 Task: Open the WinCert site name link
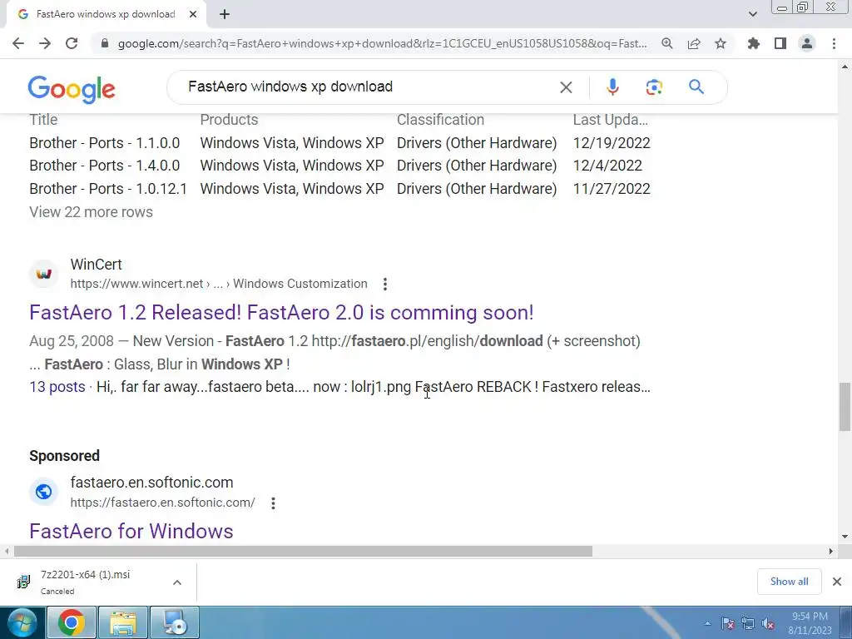pos(97,265)
